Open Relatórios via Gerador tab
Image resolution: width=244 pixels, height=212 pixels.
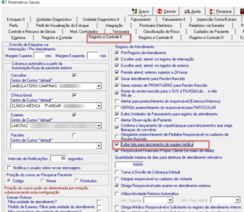207,25
